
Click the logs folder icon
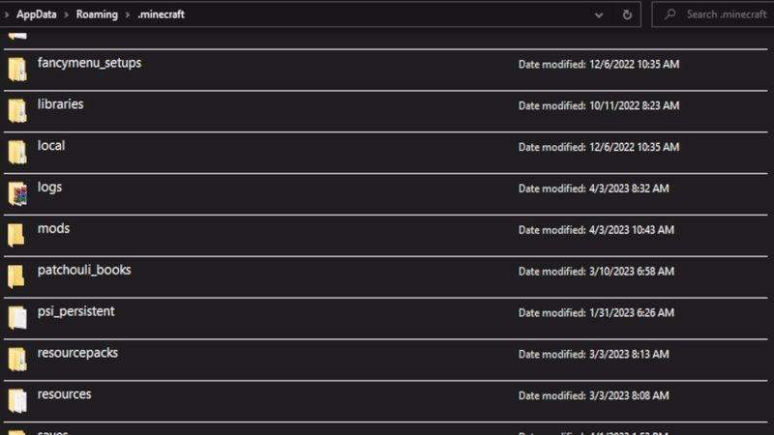tap(16, 193)
